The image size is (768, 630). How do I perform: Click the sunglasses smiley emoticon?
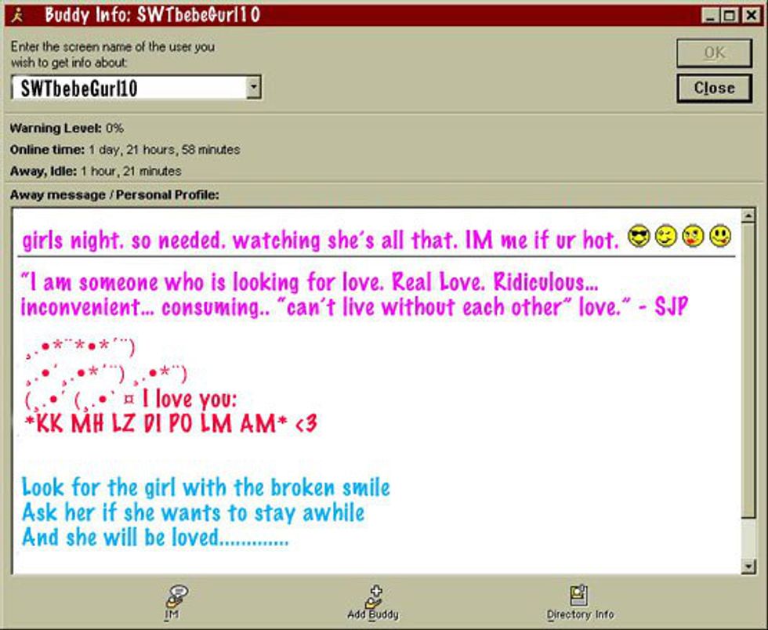[640, 236]
